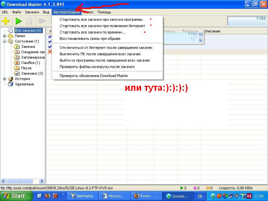Launch Firefox from the quick launch bar

click(x=48, y=196)
